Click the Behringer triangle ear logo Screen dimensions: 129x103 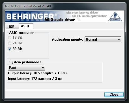115,16
